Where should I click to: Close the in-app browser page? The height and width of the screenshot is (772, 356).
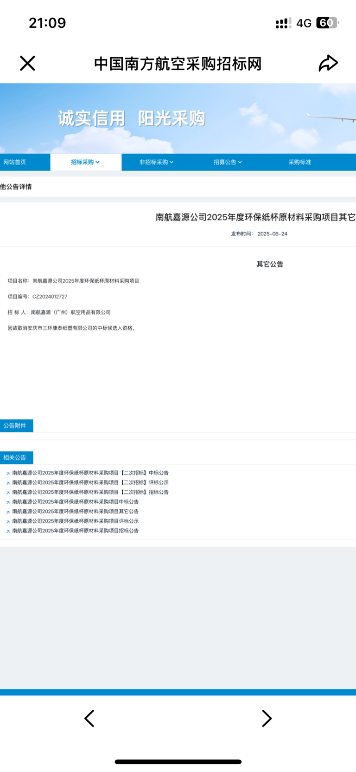click(x=27, y=63)
